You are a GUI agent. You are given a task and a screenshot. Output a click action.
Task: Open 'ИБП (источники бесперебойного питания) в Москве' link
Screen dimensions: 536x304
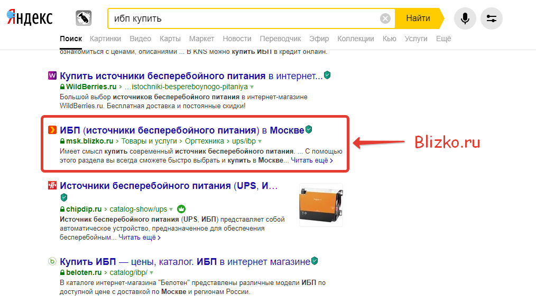pos(182,130)
